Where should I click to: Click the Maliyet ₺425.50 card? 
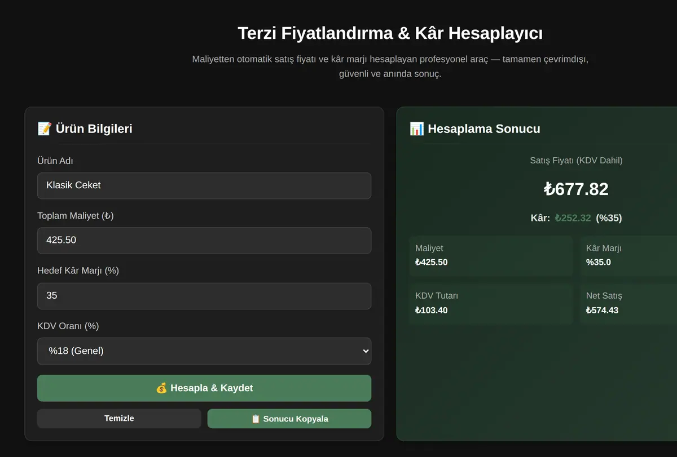(x=491, y=255)
